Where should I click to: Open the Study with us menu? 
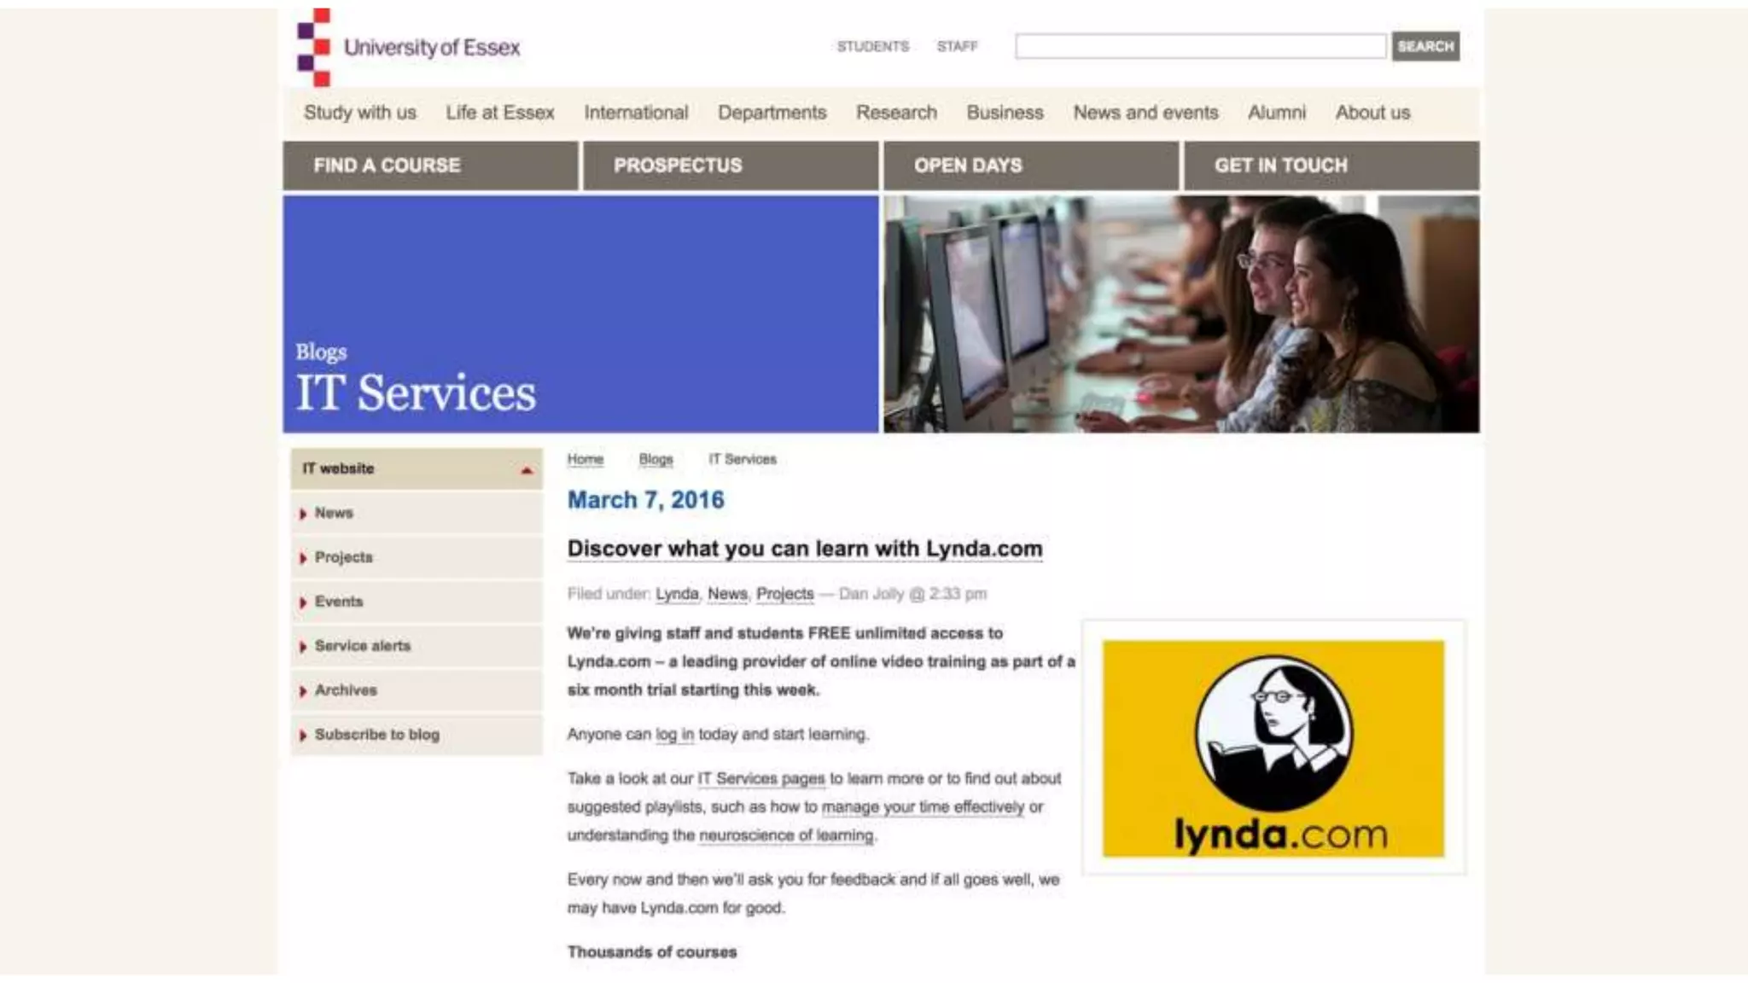[360, 113]
